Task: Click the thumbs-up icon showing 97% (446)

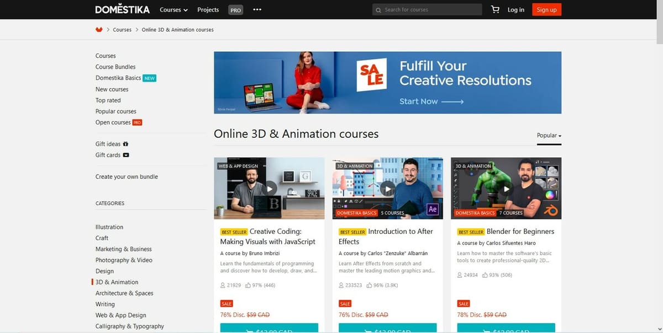Action: tap(248, 285)
